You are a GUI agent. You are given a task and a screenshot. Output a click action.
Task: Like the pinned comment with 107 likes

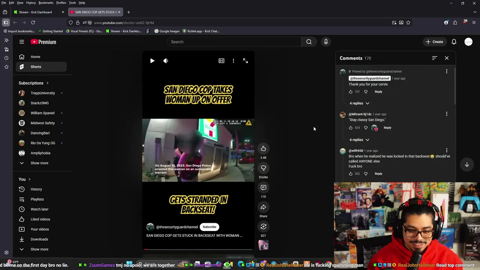coord(351,92)
